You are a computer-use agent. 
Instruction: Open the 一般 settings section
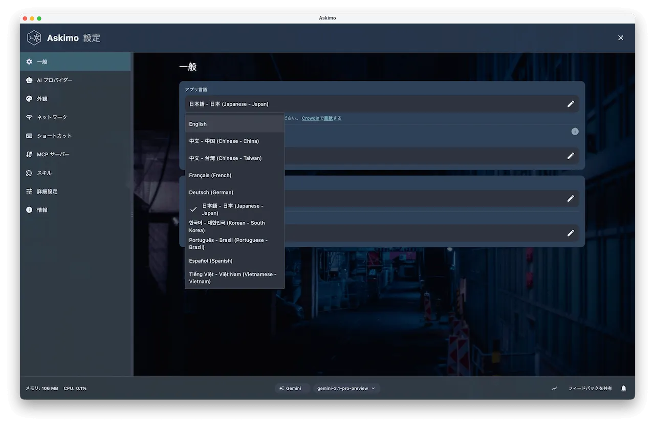point(75,61)
